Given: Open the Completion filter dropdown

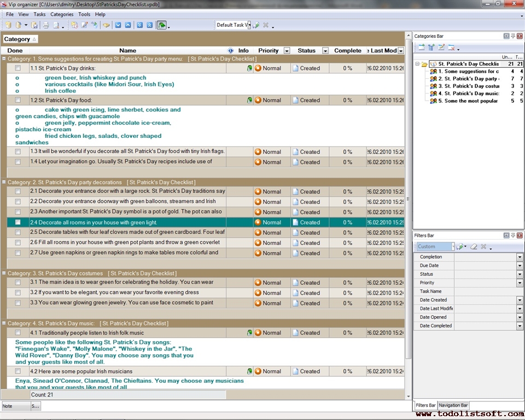Looking at the screenshot, I should [x=520, y=257].
